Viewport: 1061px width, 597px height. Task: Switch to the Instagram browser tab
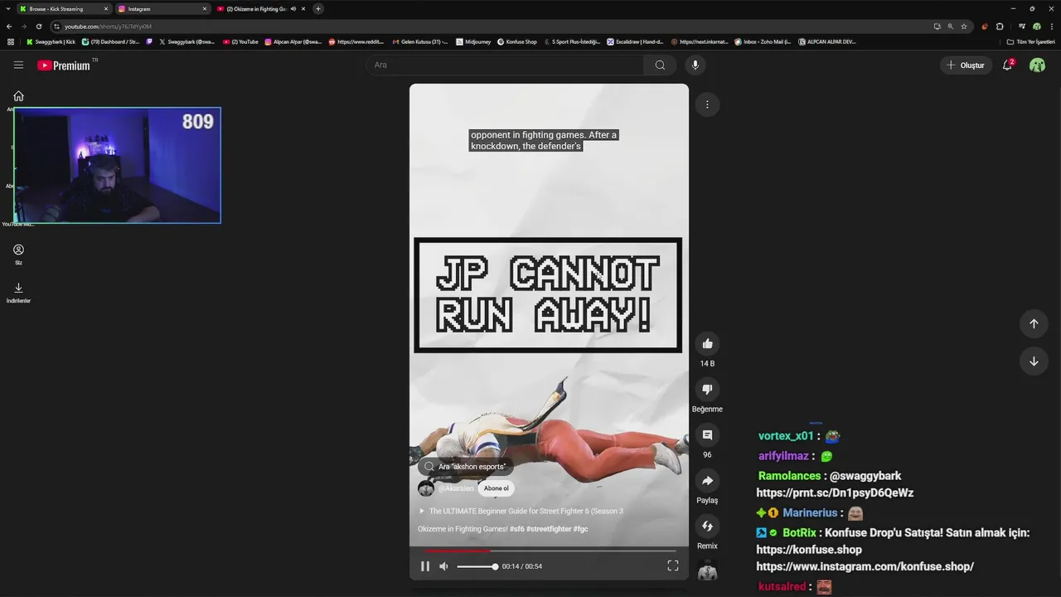pyautogui.click(x=162, y=8)
